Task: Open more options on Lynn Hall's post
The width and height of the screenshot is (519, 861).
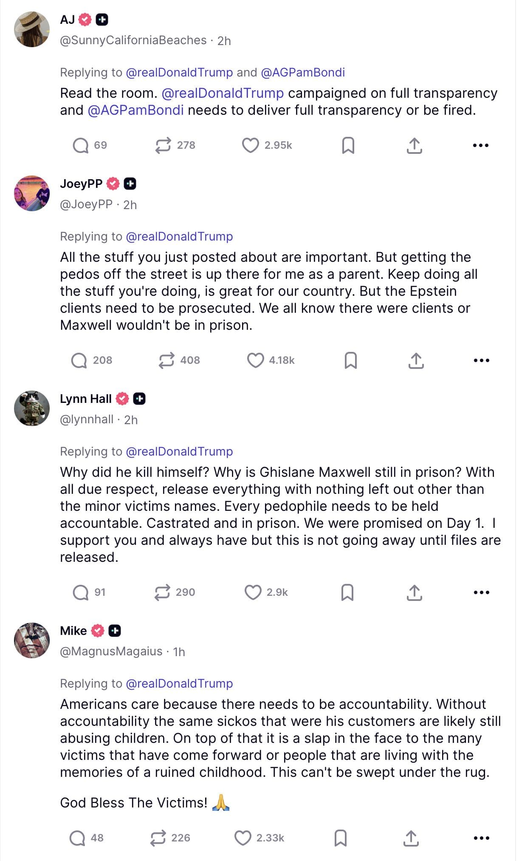Action: (481, 592)
